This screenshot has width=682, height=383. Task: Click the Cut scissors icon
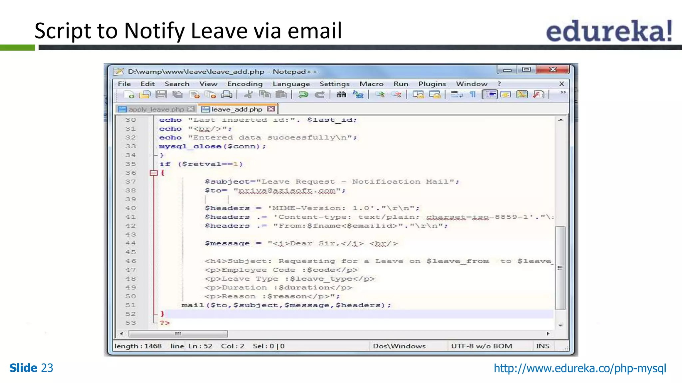coord(248,95)
